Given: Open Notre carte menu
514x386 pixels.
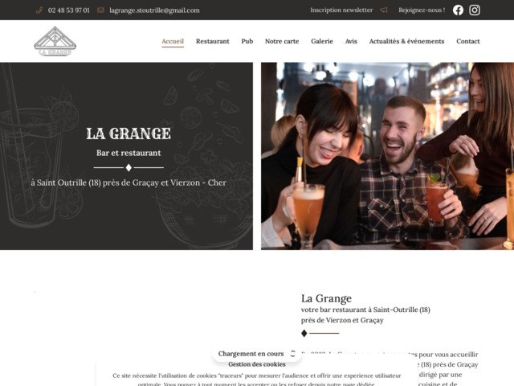Looking at the screenshot, I should [282, 41].
